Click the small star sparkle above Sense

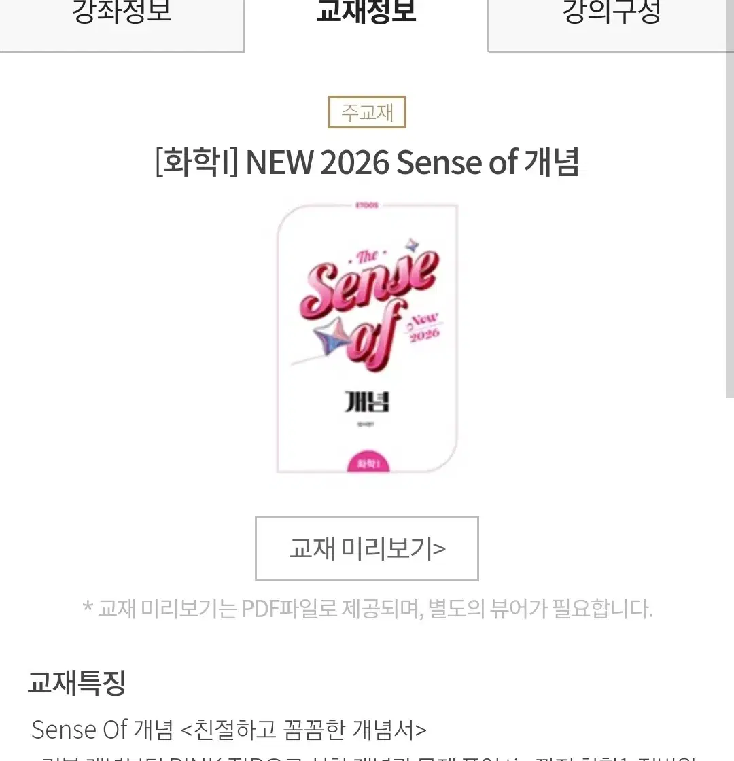click(x=412, y=245)
